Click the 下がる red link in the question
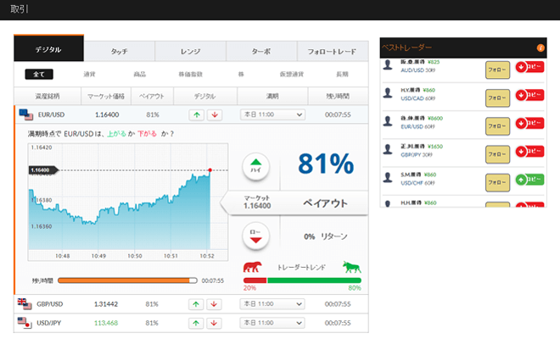Viewport: 560px width, 339px height. click(x=147, y=134)
